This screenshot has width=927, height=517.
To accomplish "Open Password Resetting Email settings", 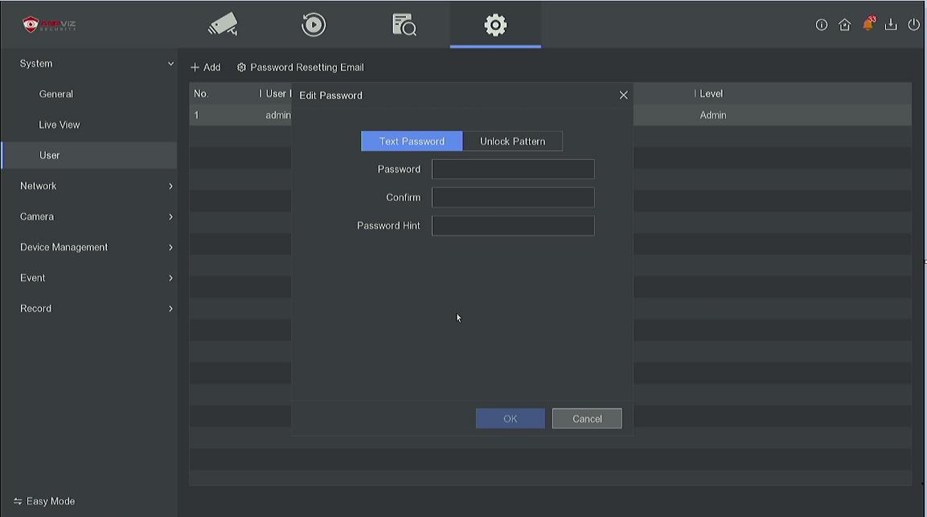I will (301, 68).
